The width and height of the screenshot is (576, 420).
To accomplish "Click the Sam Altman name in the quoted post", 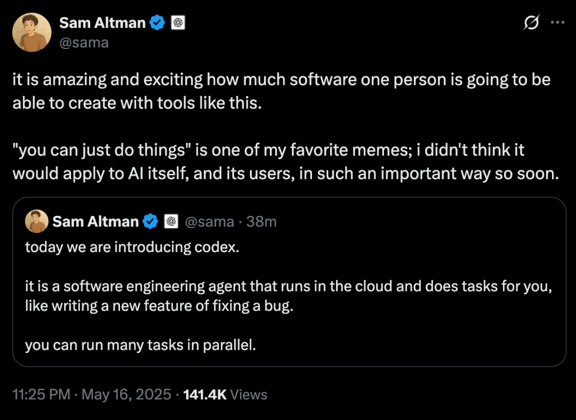I will point(95,222).
